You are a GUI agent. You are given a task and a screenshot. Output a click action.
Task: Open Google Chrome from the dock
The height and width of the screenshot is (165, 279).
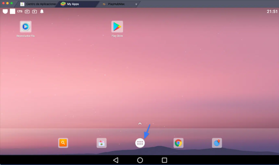click(178, 143)
